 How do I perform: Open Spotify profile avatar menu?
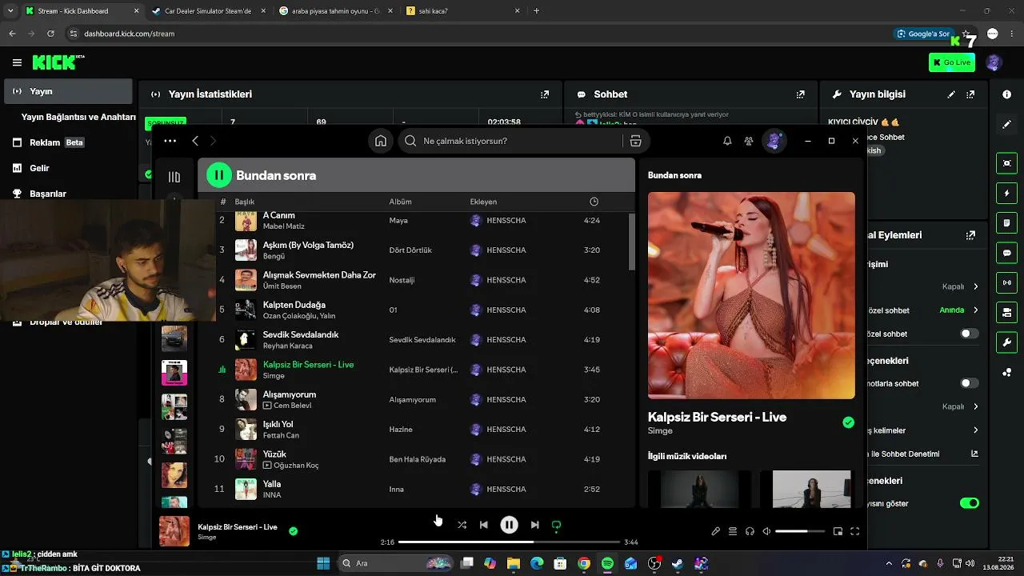coord(773,141)
